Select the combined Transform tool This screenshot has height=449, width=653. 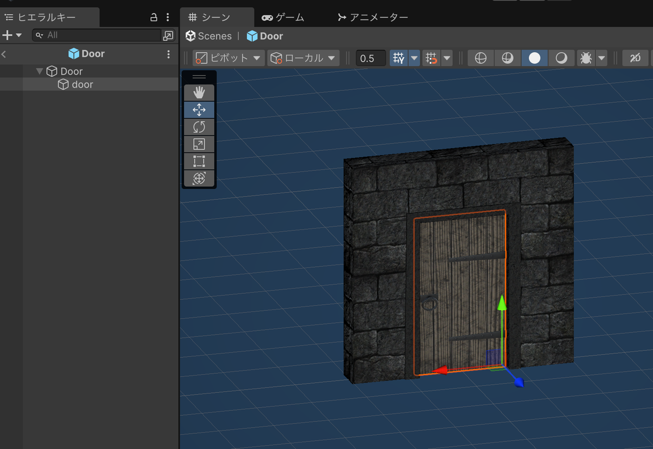click(x=199, y=179)
